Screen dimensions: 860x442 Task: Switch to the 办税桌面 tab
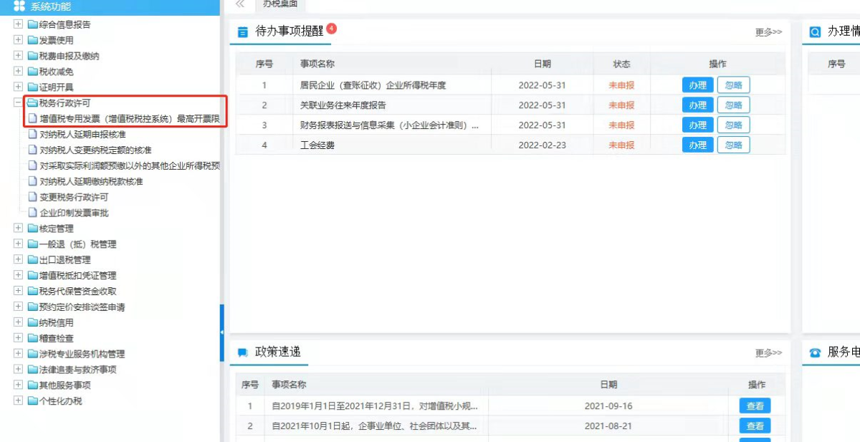pos(280,4)
